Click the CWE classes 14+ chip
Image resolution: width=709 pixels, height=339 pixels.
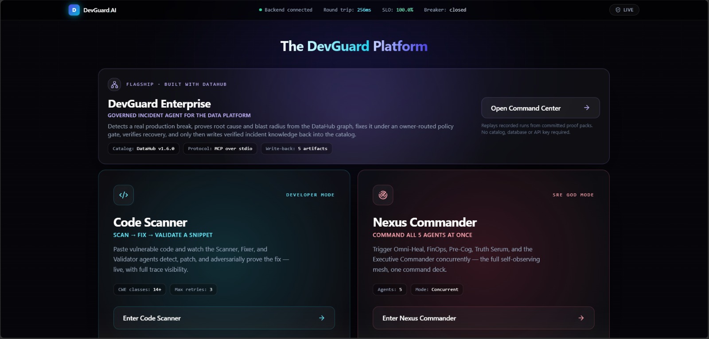click(x=140, y=289)
